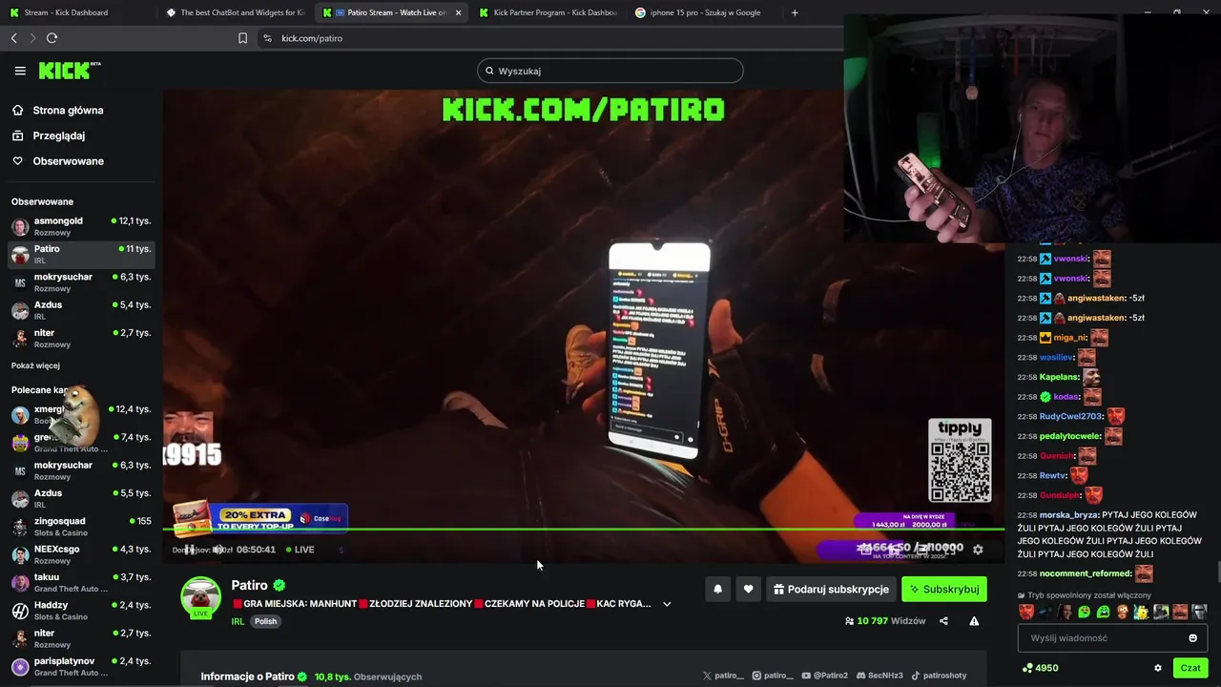Report the stream with warning icon
This screenshot has width=1221, height=687.
[974, 621]
